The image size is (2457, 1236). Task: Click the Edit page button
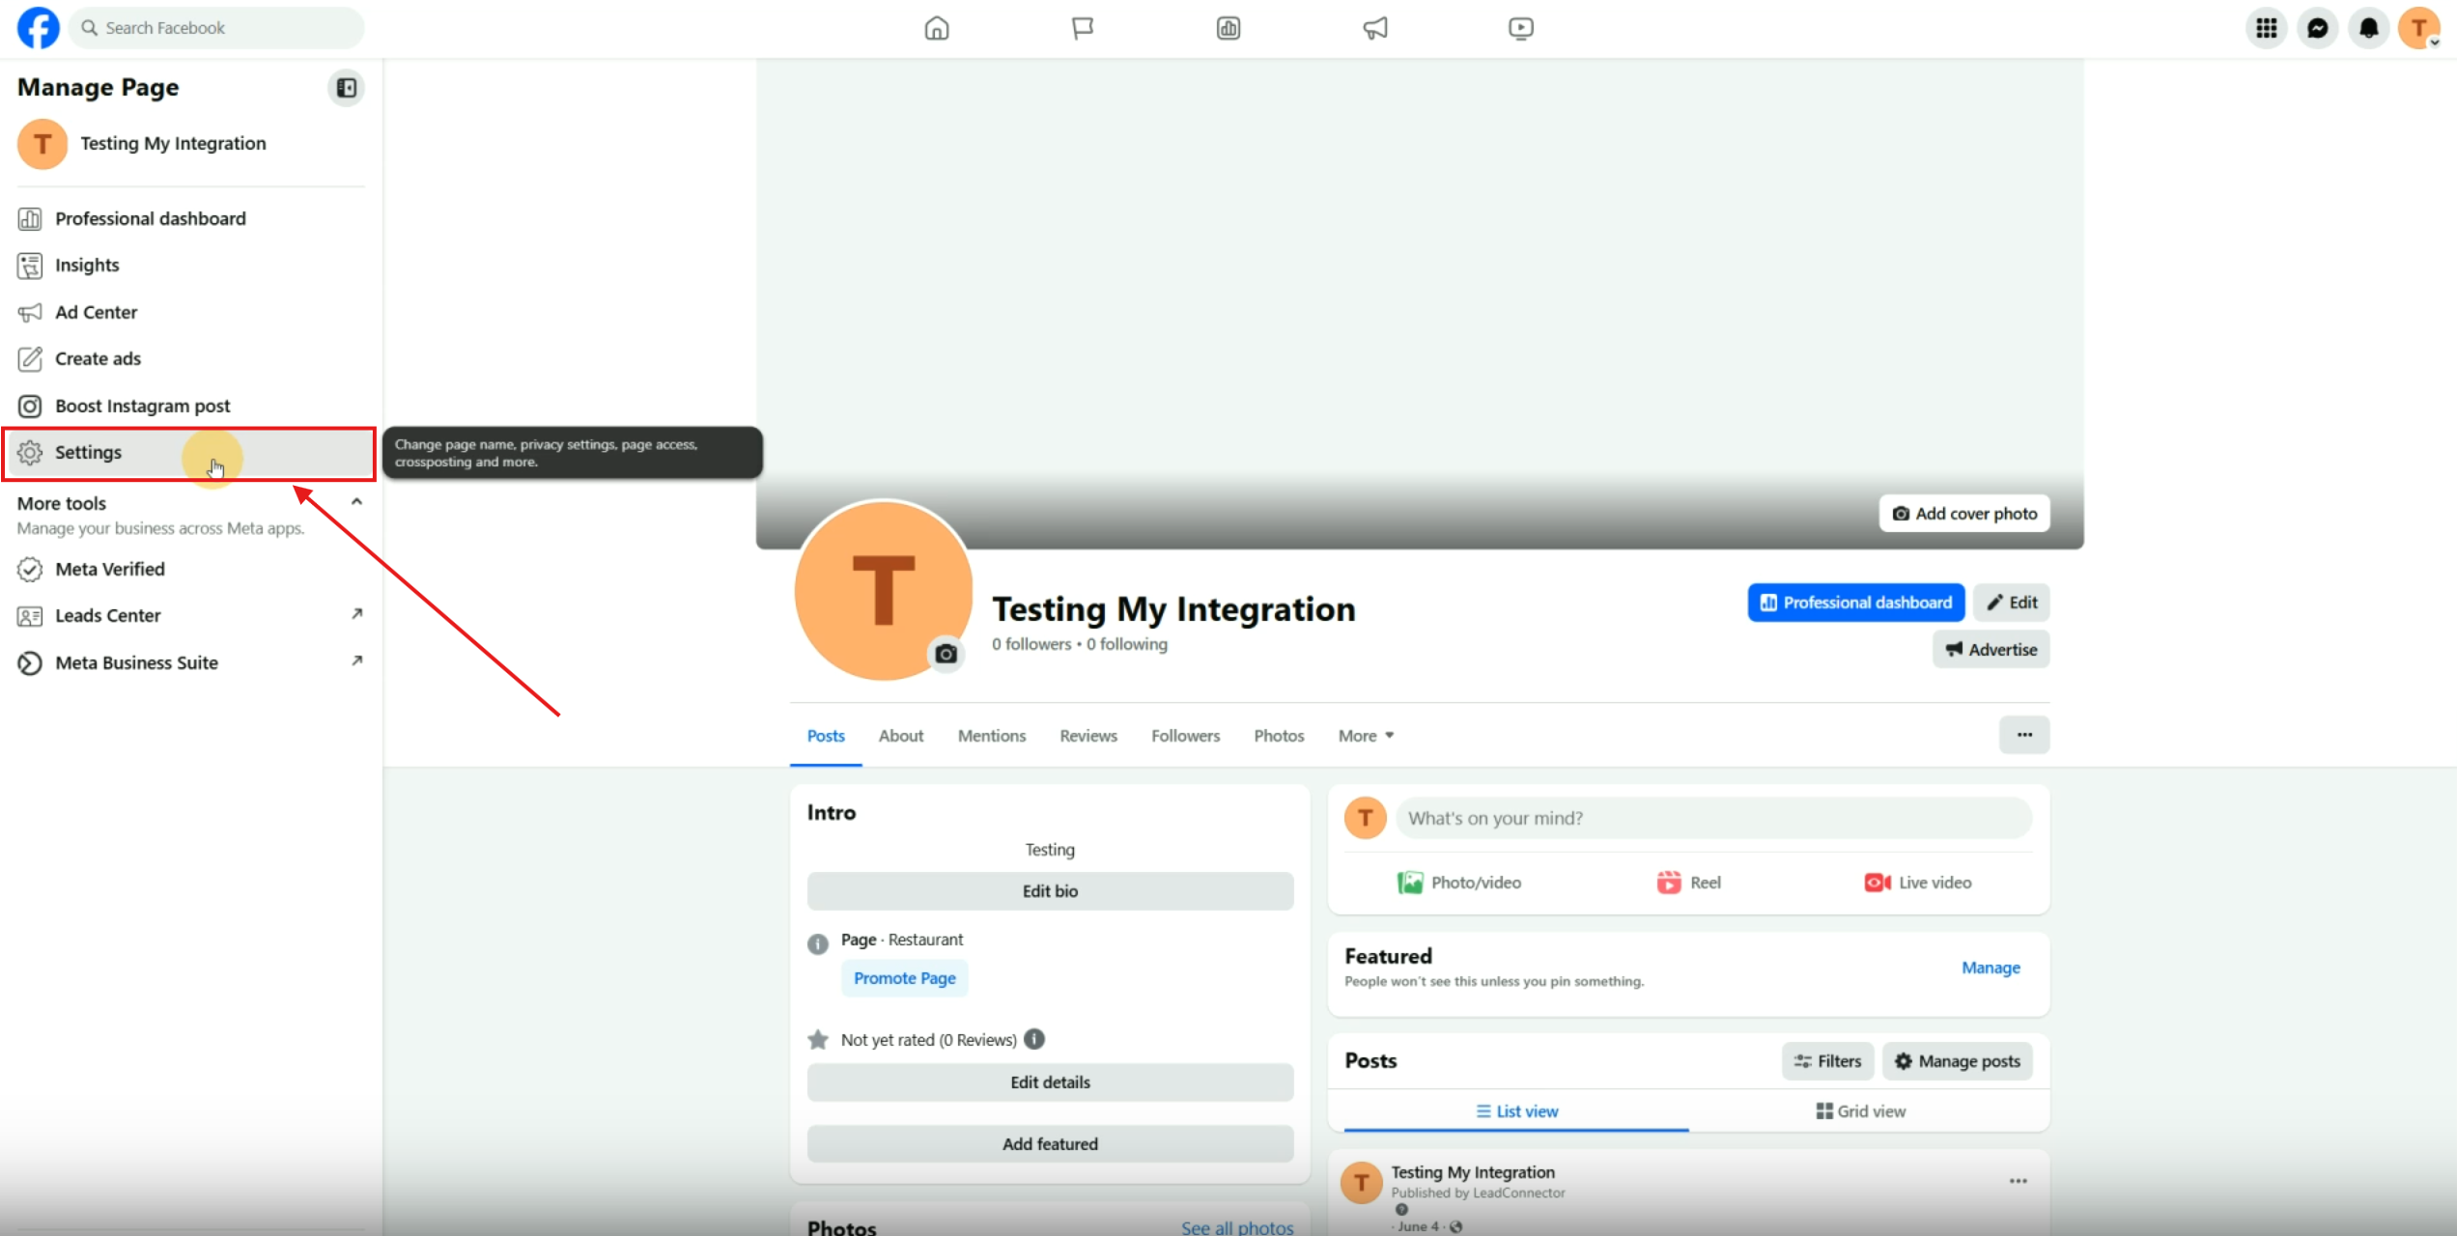(x=2012, y=603)
